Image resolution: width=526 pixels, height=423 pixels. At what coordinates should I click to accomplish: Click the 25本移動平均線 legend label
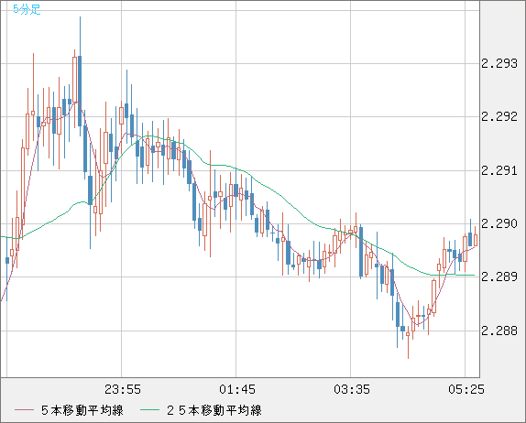coord(214,410)
